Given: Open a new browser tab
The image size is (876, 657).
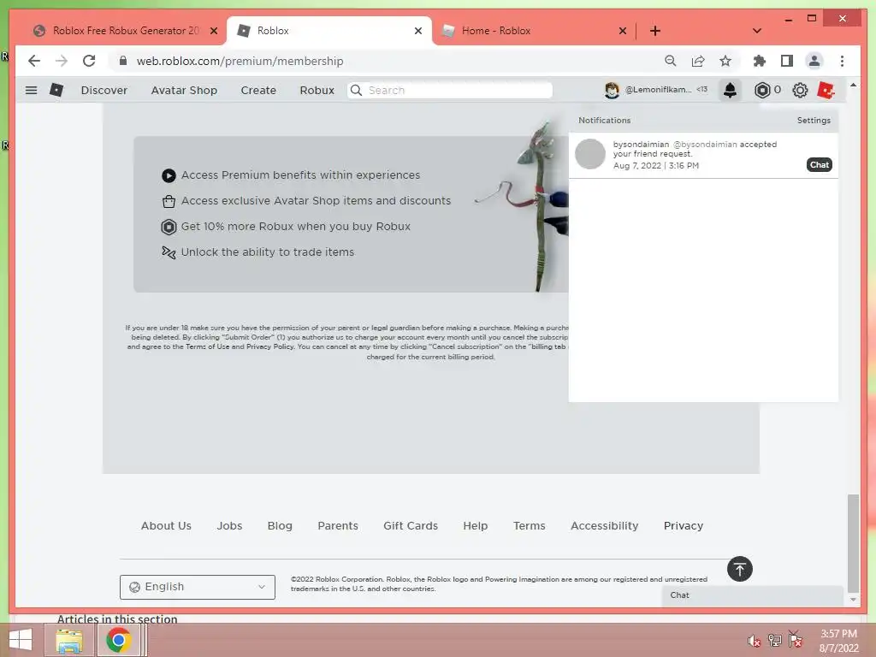Looking at the screenshot, I should tap(654, 31).
